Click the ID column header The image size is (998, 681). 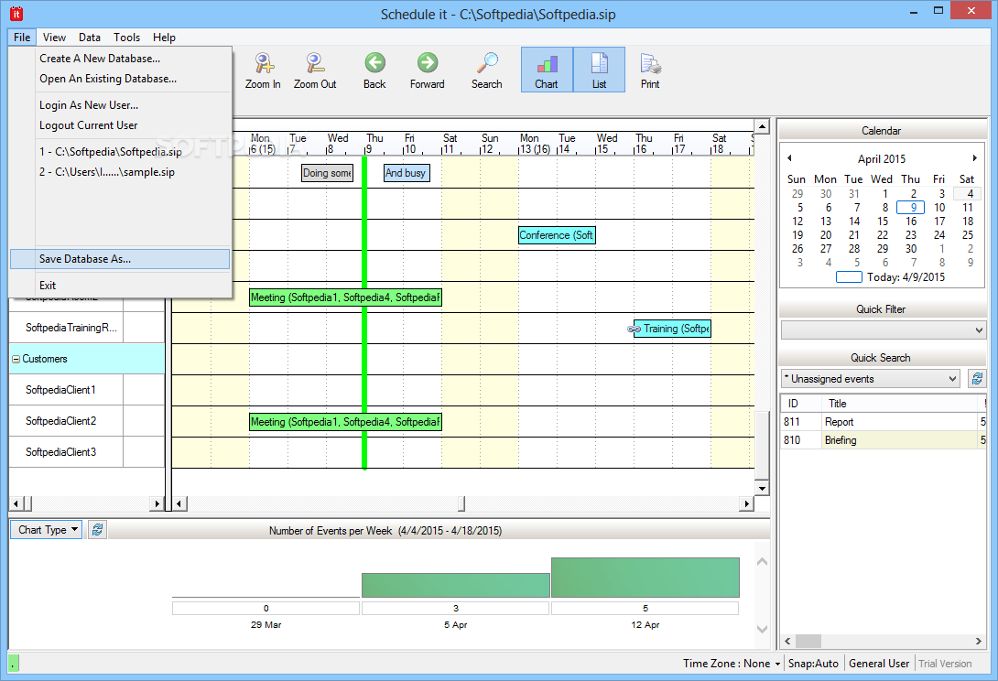click(x=801, y=404)
